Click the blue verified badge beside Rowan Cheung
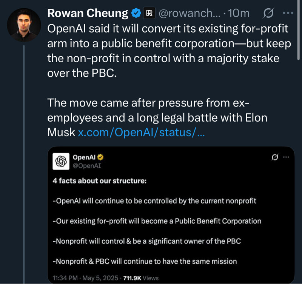302x284 pixels. [136, 14]
